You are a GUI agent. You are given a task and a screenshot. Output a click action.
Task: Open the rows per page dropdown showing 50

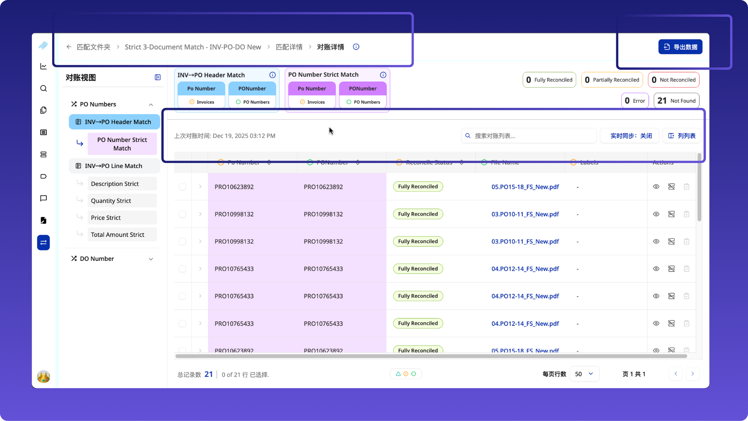tap(584, 374)
